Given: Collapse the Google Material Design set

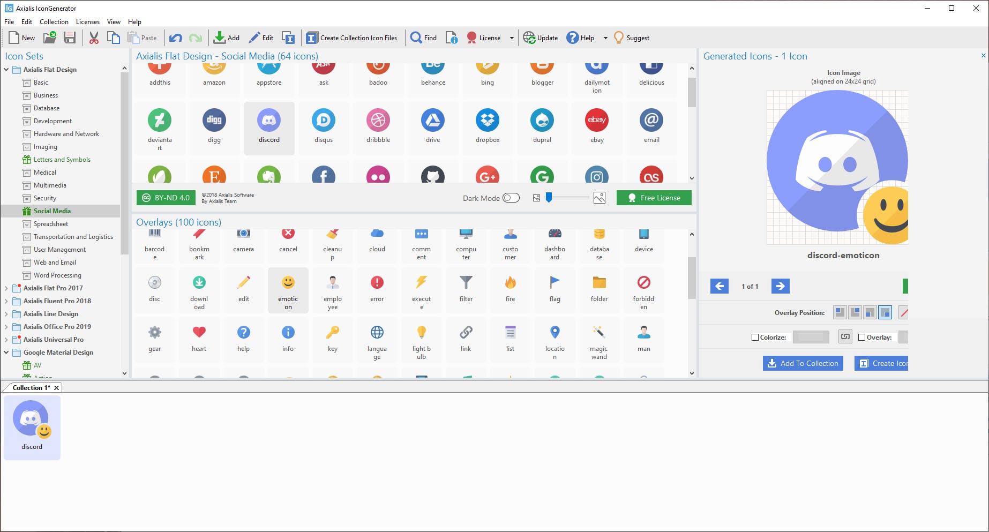Looking at the screenshot, I should [x=6, y=353].
